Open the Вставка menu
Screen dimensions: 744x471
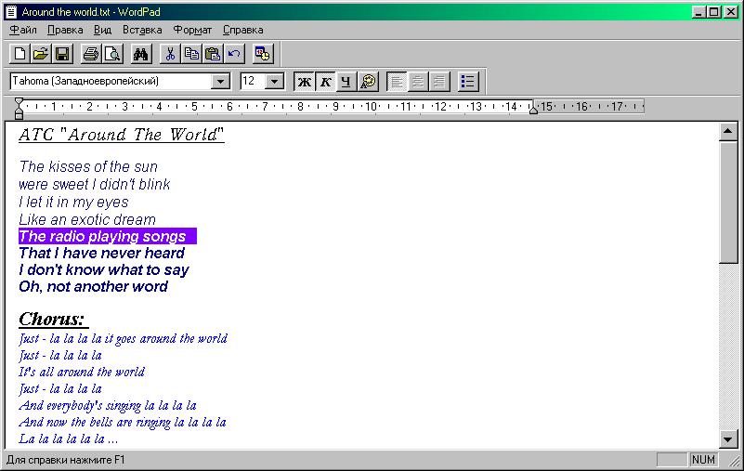click(x=142, y=30)
